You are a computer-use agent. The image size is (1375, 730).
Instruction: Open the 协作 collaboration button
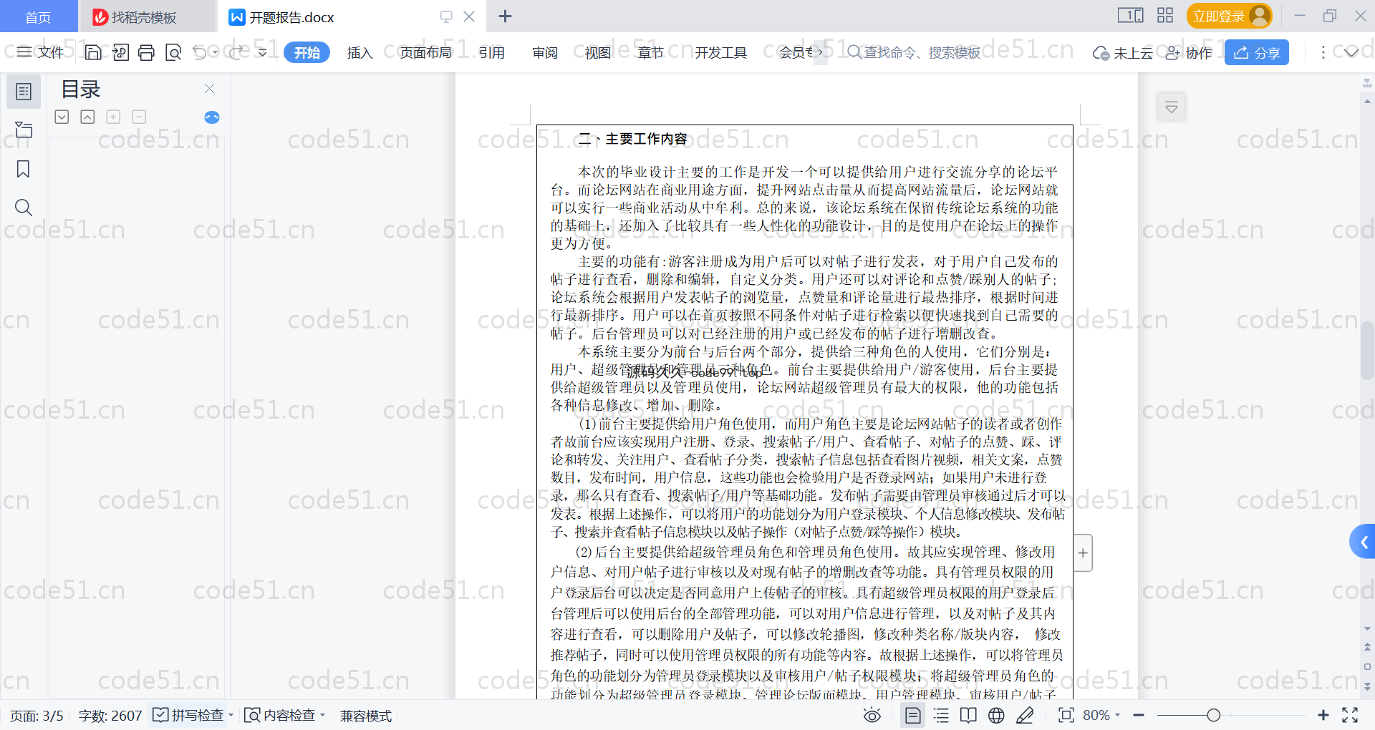tap(1189, 53)
